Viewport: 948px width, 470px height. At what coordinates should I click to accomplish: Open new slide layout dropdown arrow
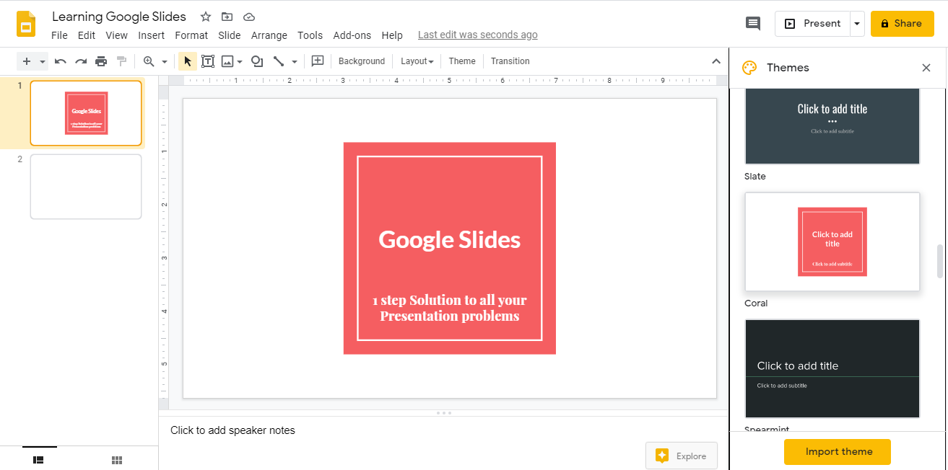(x=42, y=61)
